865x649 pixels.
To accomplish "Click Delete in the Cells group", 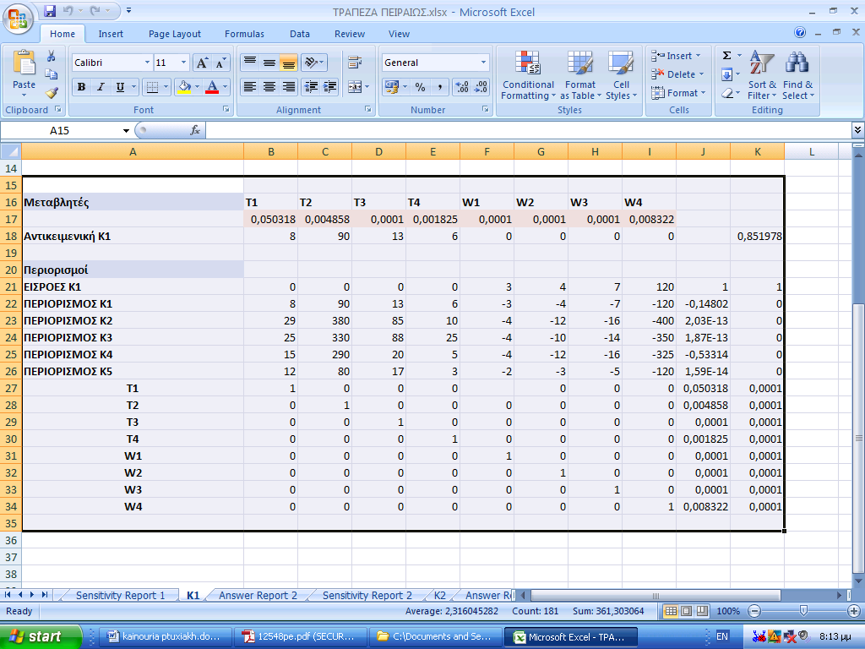I will coord(678,74).
